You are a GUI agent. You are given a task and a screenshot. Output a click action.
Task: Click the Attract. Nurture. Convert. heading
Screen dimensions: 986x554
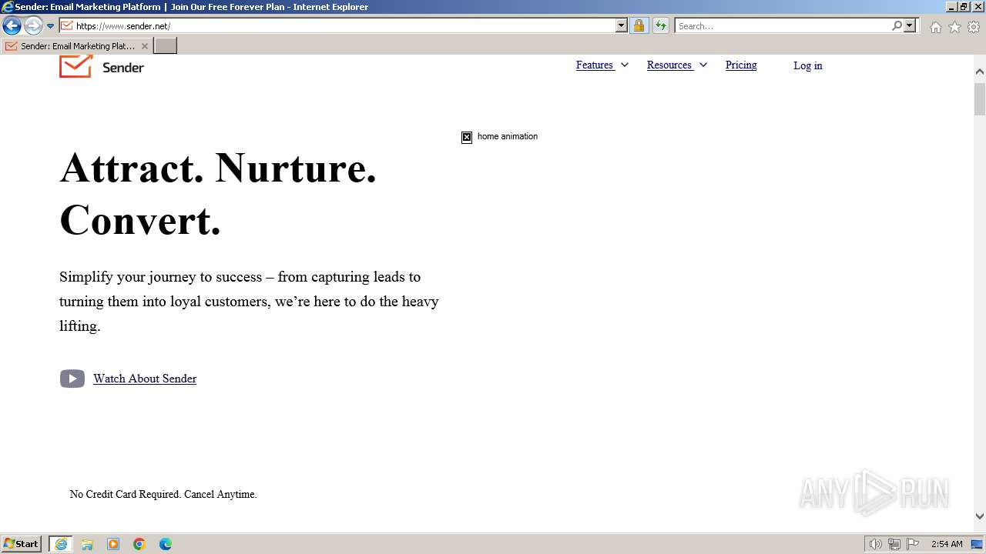[219, 194]
